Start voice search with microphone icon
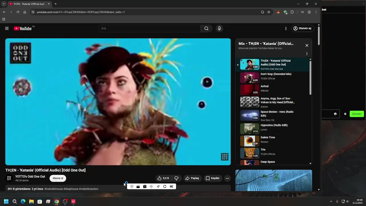 [219, 28]
